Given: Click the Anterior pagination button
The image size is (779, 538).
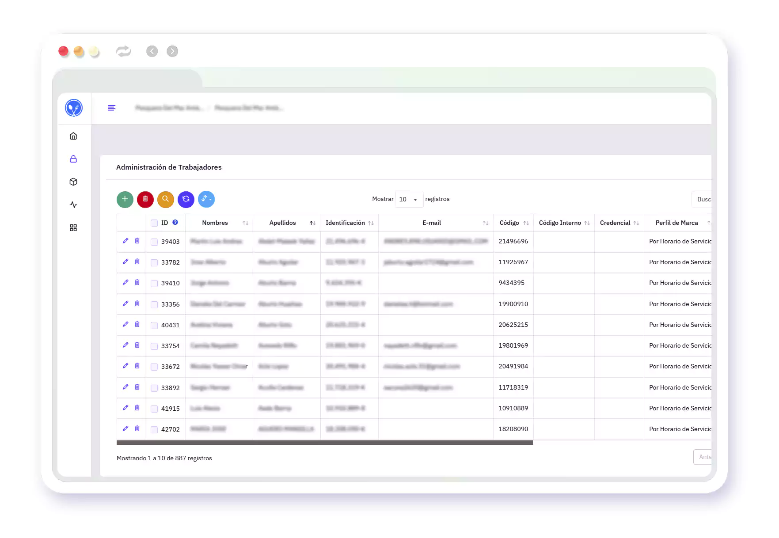Looking at the screenshot, I should click(x=703, y=457).
